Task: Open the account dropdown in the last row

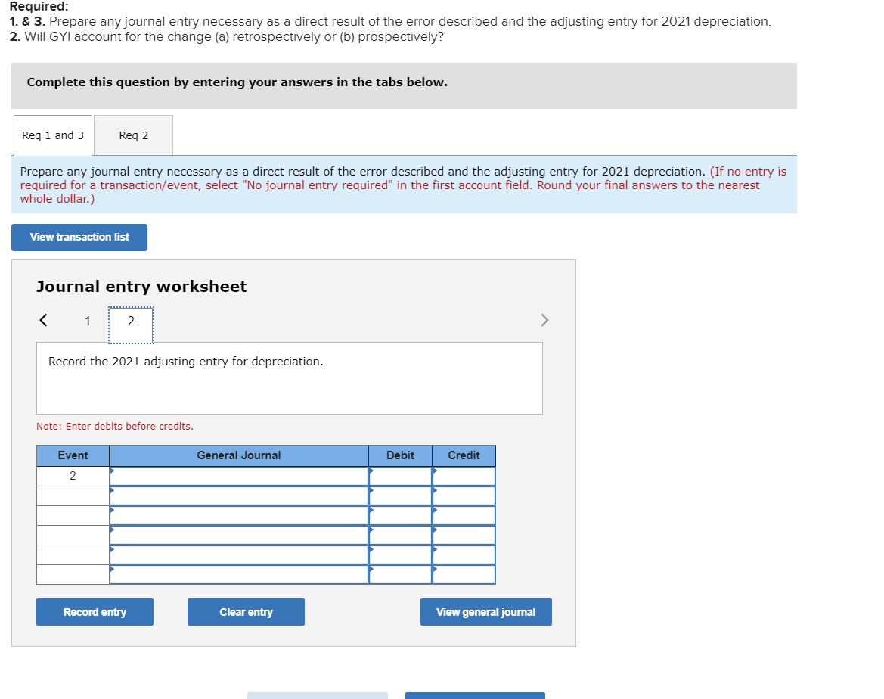Action: click(x=237, y=573)
